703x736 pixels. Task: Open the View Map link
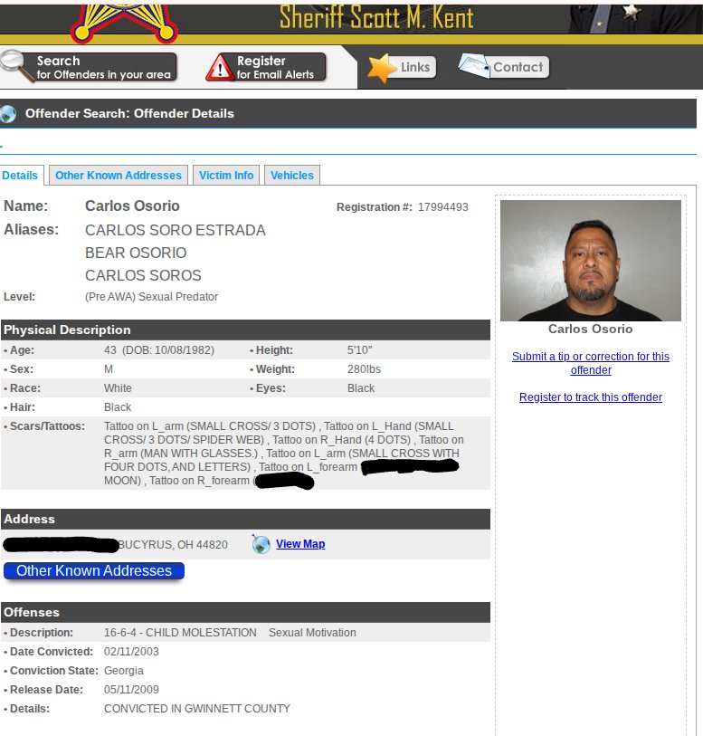[300, 544]
